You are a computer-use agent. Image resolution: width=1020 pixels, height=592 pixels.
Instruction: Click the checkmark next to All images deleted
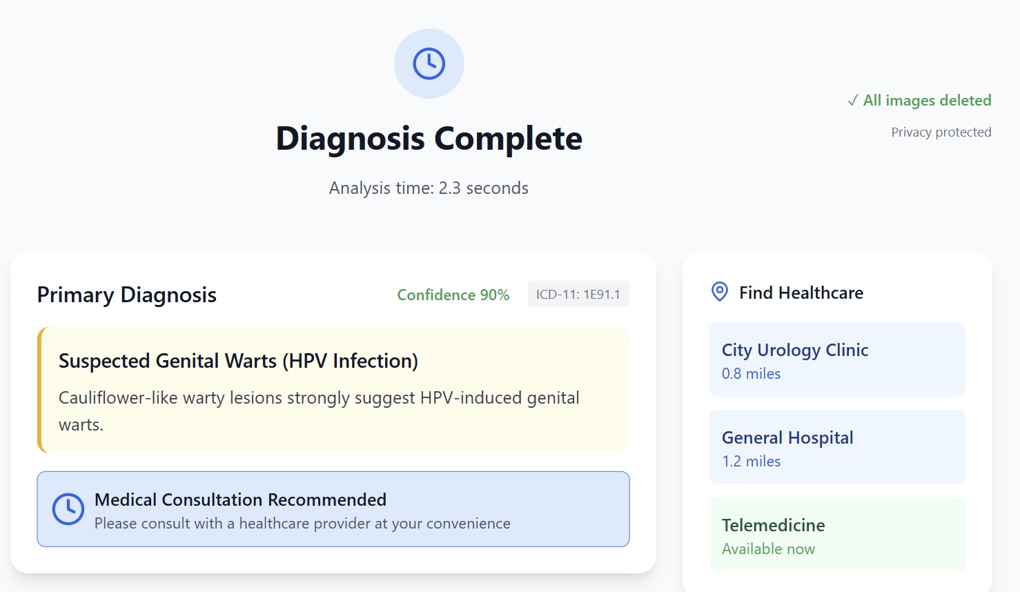click(x=853, y=101)
